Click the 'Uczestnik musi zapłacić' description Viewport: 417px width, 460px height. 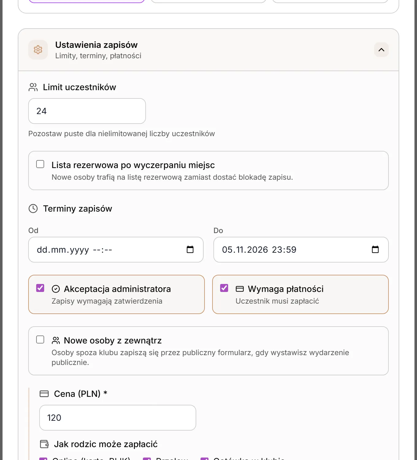pos(277,301)
